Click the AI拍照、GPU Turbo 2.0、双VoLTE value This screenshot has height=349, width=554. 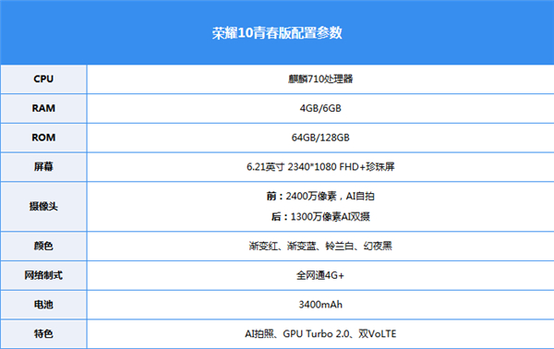pyautogui.click(x=320, y=334)
